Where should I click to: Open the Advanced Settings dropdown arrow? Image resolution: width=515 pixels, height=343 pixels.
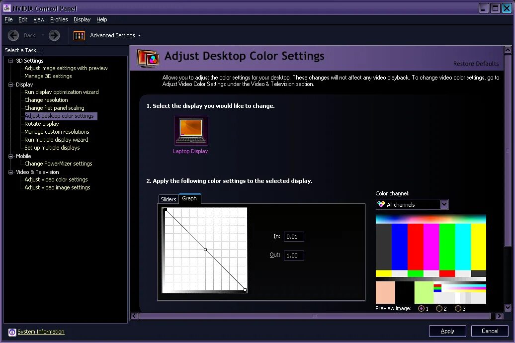[139, 35]
